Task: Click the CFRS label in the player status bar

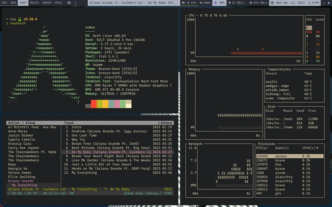Action: (x=168, y=193)
